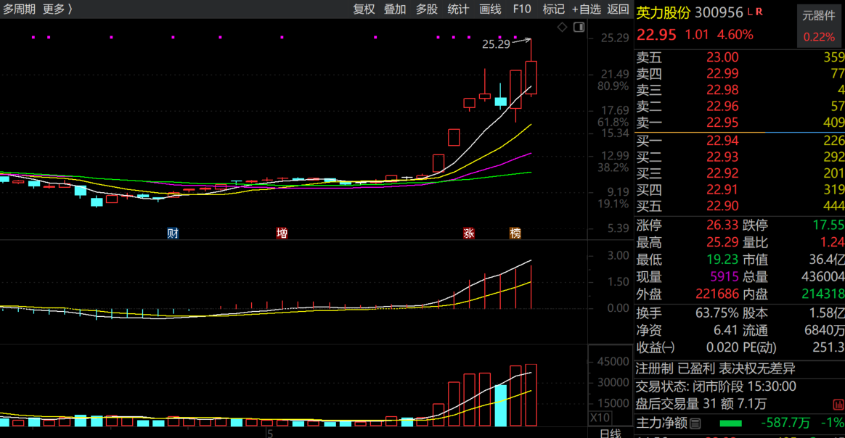
Task: Toggle the X10 volume scale button
Action: pyautogui.click(x=600, y=418)
